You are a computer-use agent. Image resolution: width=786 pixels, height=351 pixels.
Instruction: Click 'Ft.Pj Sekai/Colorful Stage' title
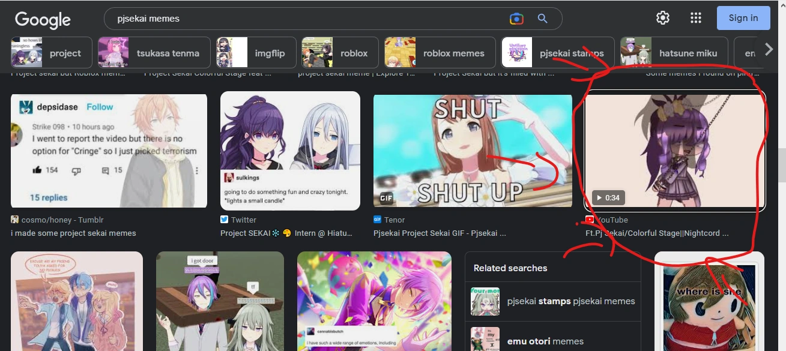(x=657, y=233)
